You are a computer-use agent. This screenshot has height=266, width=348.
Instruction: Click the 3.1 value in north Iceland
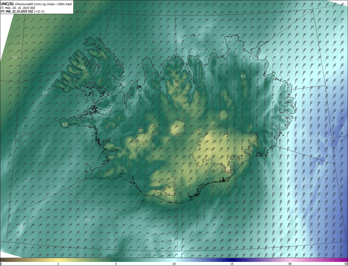click(175, 83)
